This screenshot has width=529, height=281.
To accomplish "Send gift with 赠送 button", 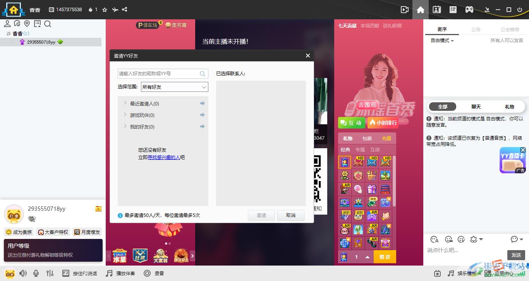I will (x=385, y=257).
